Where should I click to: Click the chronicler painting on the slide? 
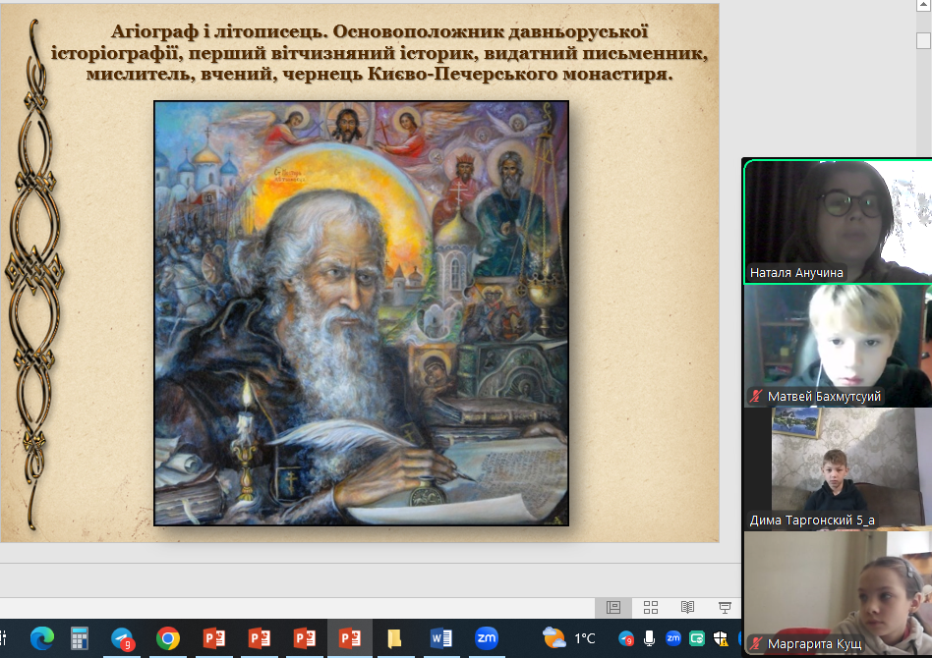(x=362, y=313)
